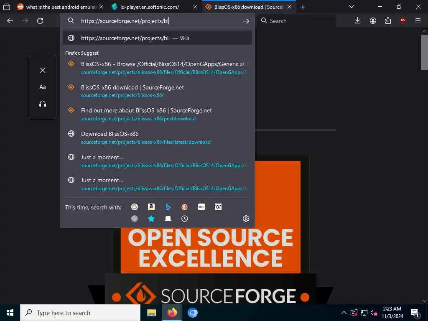The height and width of the screenshot is (321, 428).
Task: Search this time with Google
Action: click(135, 207)
